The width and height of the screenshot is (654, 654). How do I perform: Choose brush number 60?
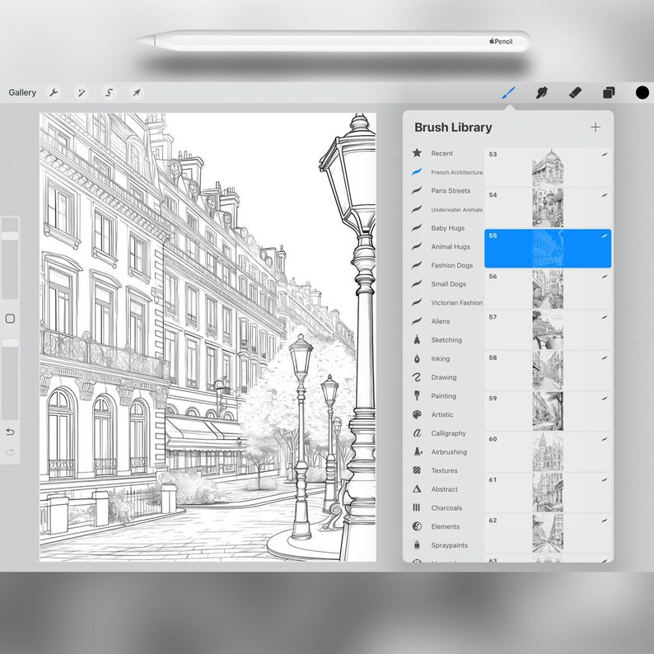tap(548, 451)
